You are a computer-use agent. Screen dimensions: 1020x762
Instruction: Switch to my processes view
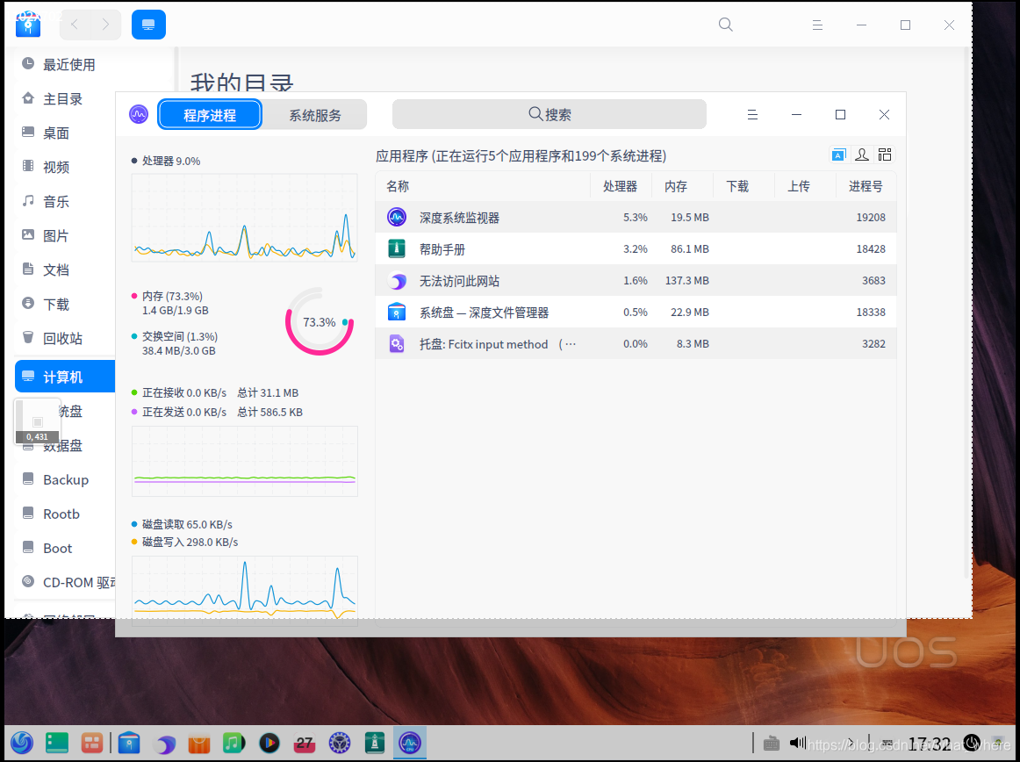861,154
